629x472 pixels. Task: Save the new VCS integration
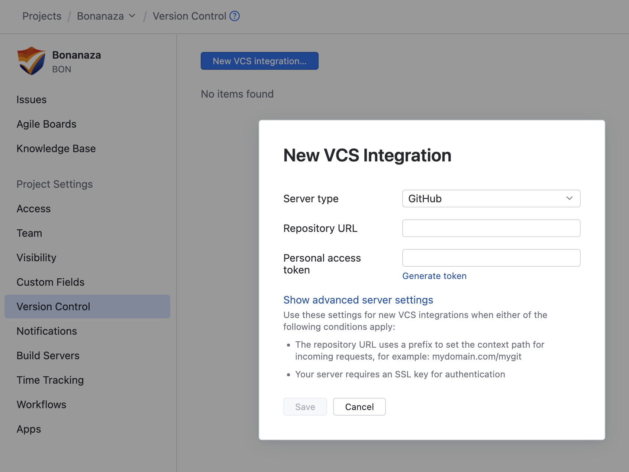(305, 406)
